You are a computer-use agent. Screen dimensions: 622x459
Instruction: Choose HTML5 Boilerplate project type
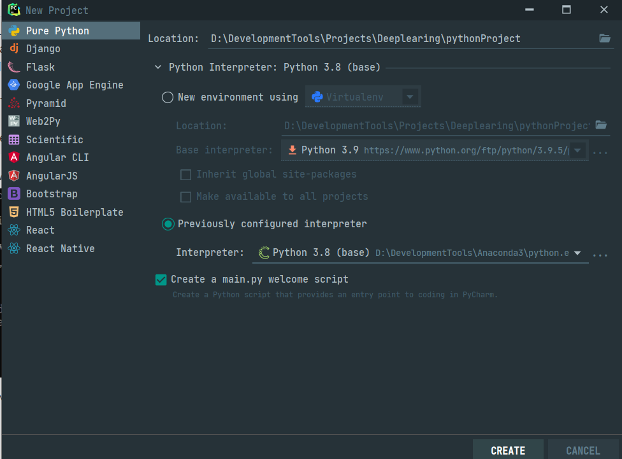(x=71, y=212)
